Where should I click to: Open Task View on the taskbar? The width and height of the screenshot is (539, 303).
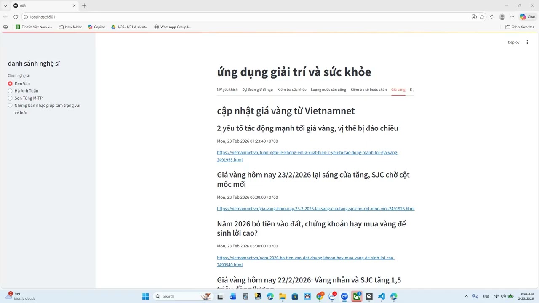pyautogui.click(x=220, y=296)
